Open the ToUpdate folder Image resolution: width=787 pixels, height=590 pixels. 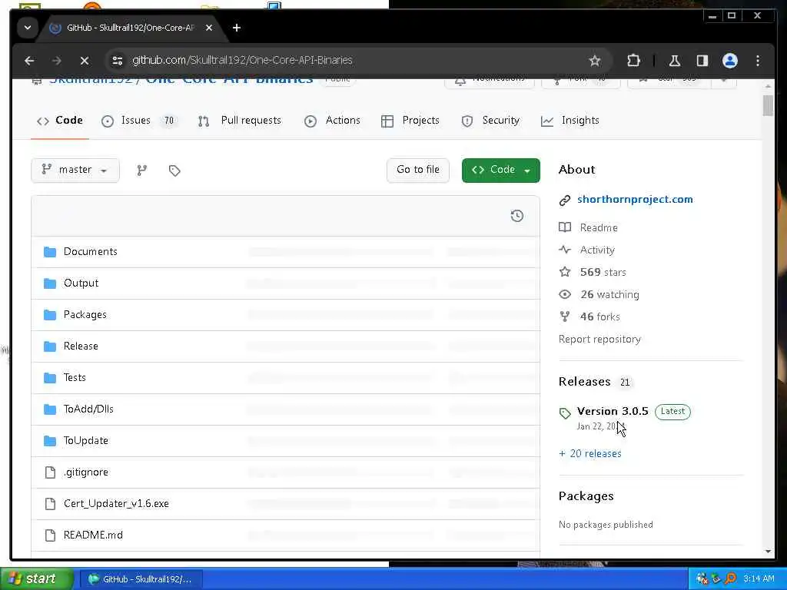coord(86,441)
